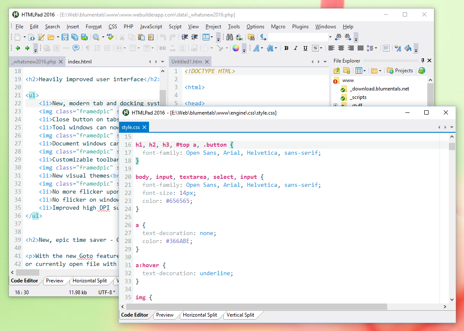Click the Save to FTP disk-globe icon
This screenshot has width=464, height=331.
(x=84, y=37)
